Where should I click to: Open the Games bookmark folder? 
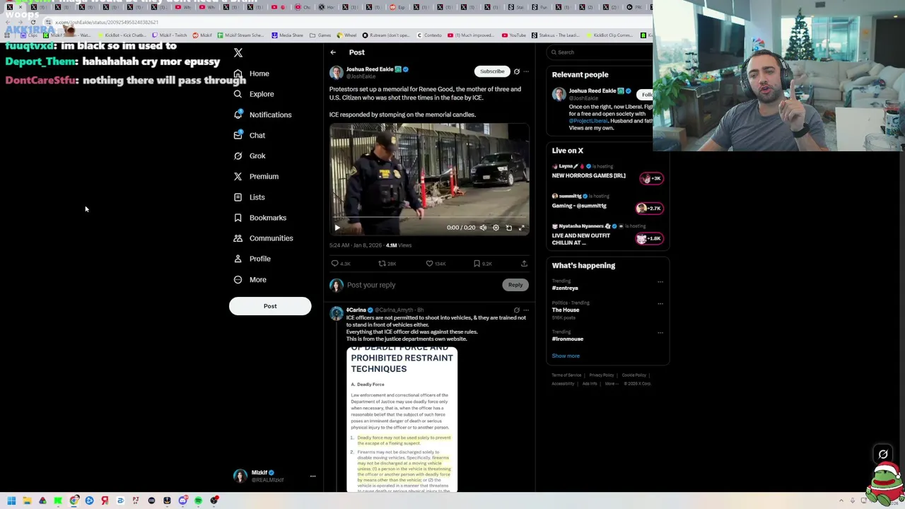[320, 35]
